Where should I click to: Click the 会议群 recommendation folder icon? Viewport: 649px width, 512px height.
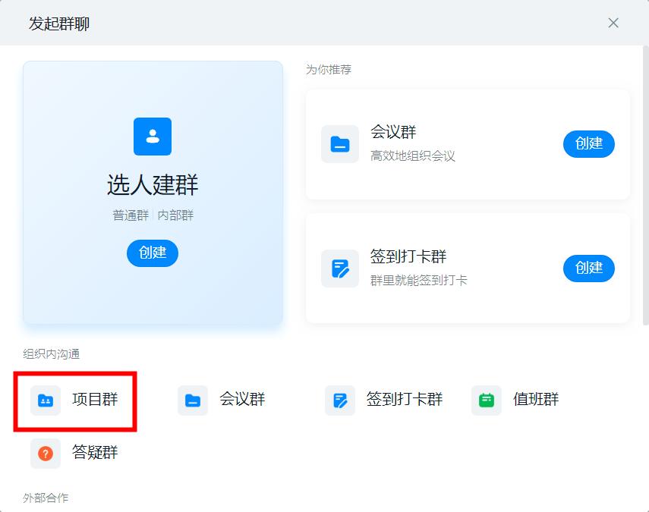pyautogui.click(x=339, y=144)
